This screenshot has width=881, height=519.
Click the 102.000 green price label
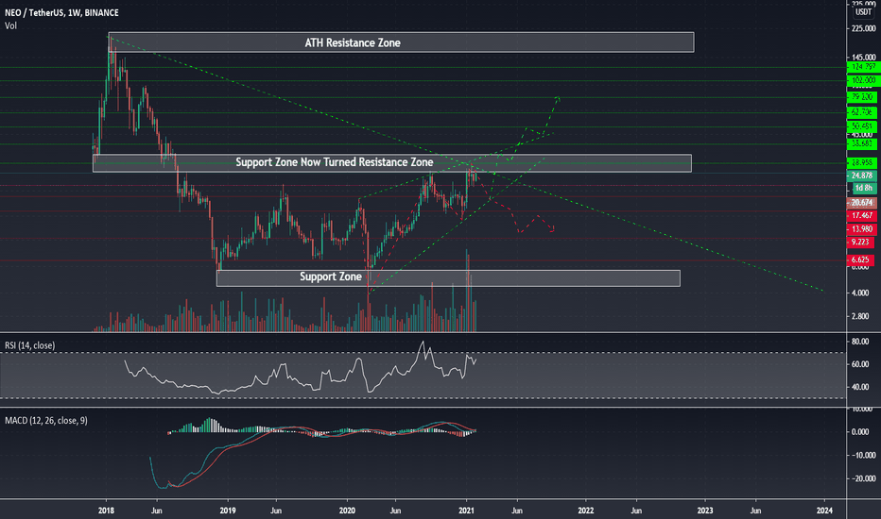(x=862, y=81)
